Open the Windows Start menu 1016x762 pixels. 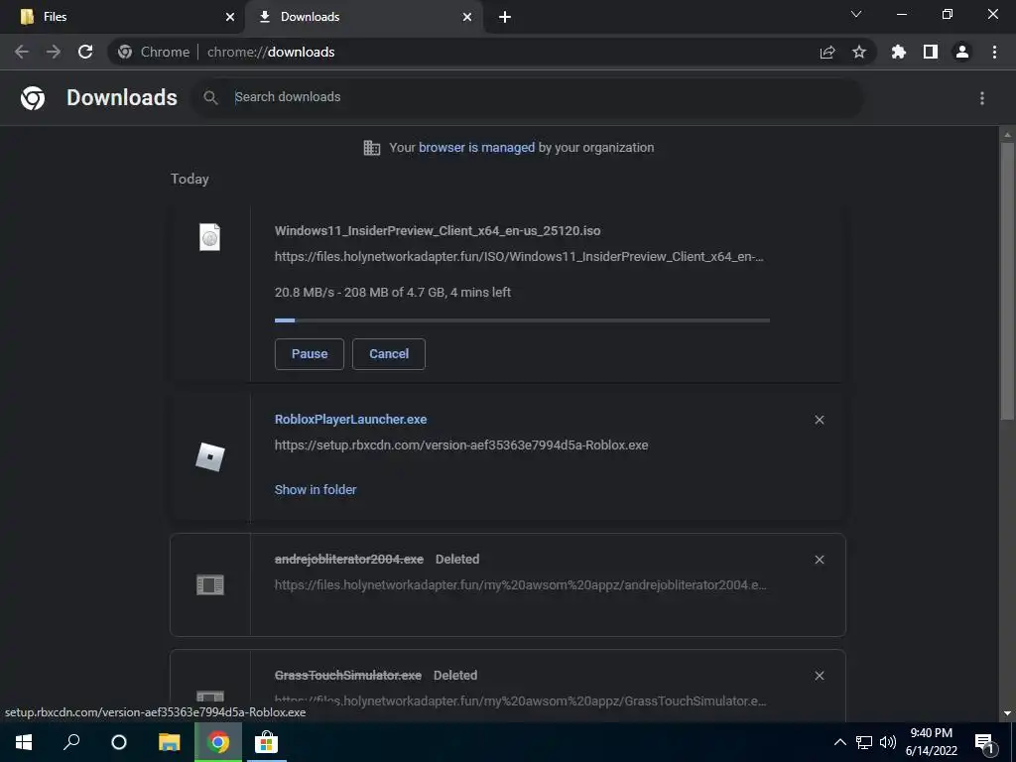tap(24, 742)
